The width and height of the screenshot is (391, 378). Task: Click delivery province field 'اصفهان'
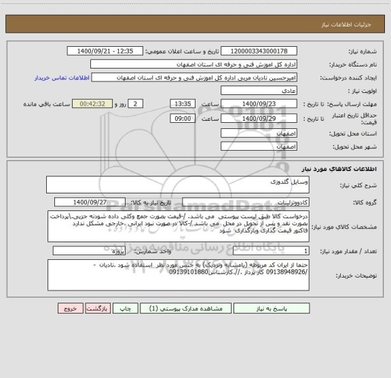coord(259,133)
